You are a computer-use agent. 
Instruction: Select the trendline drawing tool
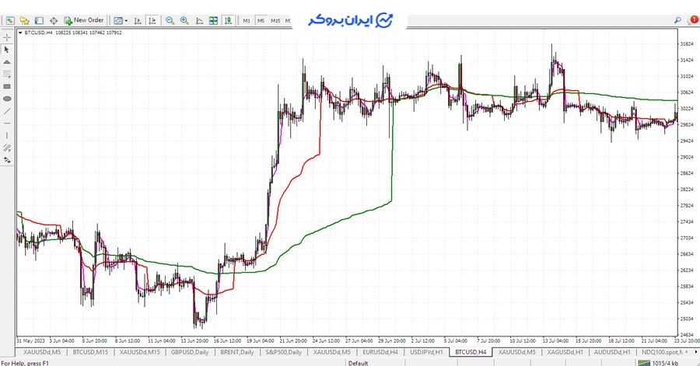(7, 111)
